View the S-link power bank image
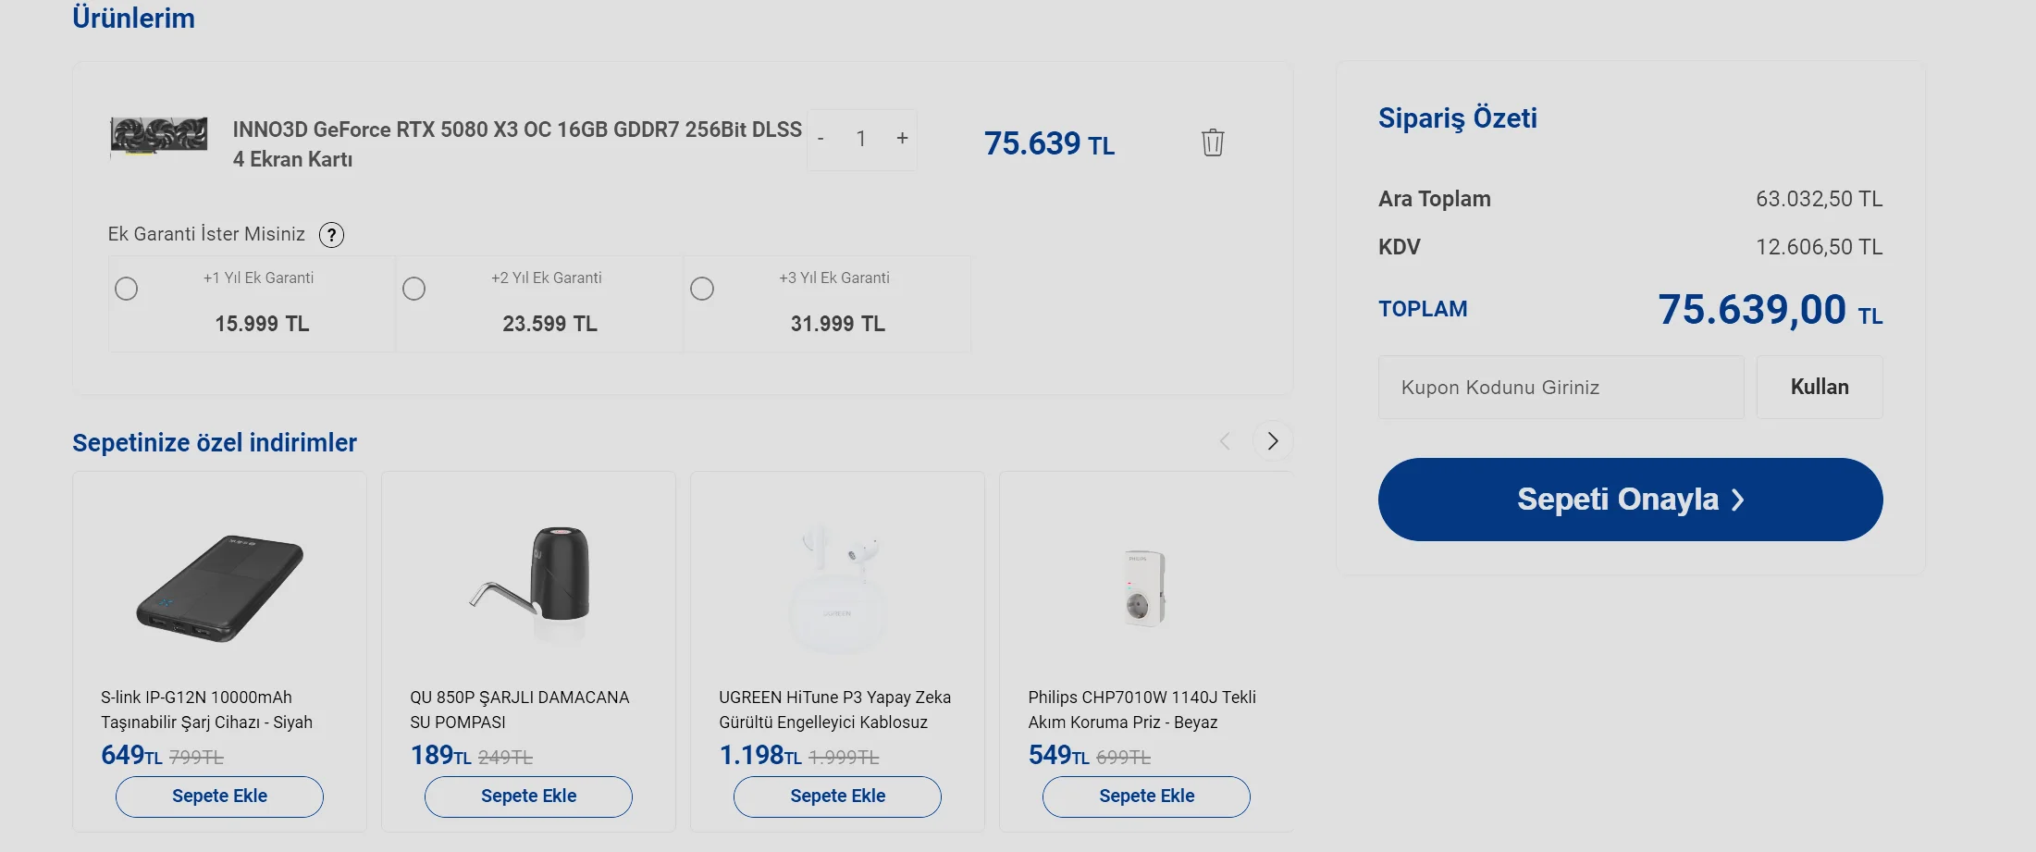The height and width of the screenshot is (852, 2036). pos(219,587)
